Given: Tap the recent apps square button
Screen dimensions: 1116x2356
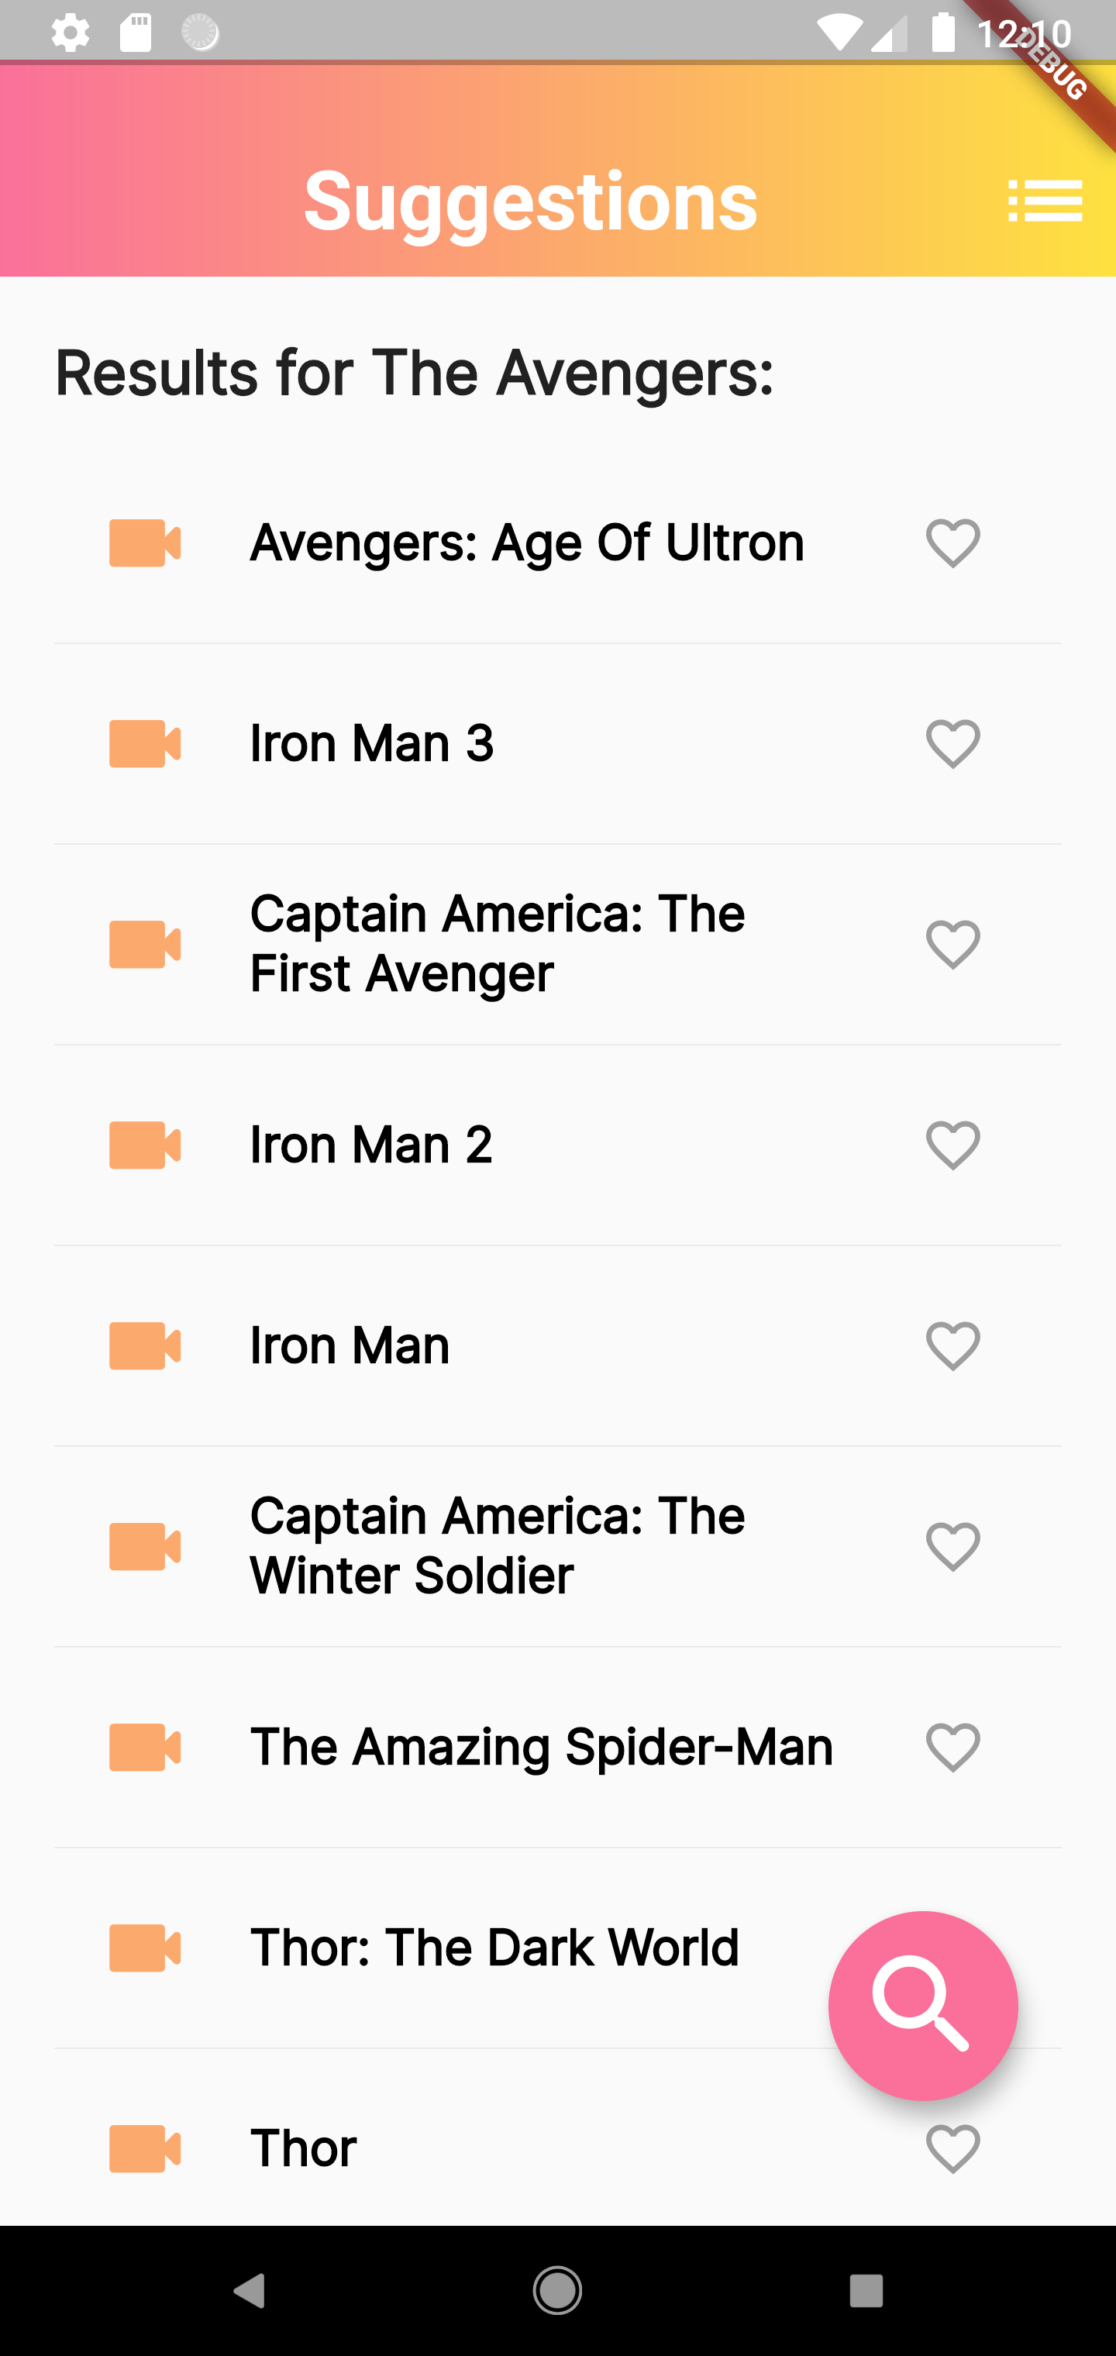Looking at the screenshot, I should [866, 2291].
